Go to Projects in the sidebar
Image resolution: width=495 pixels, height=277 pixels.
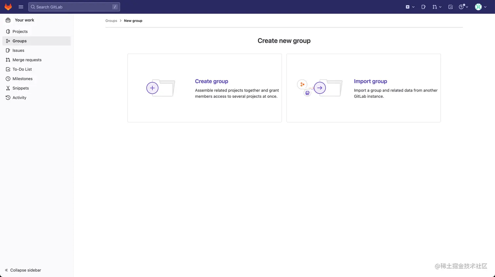[37, 31]
